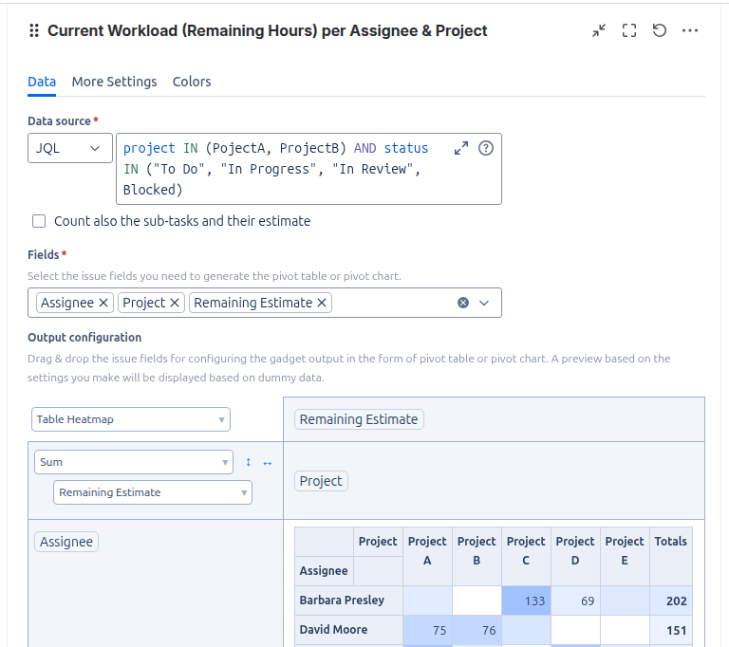Sort rows using the vertical arrow icon
Viewport: 729px width, 647px height.
[x=249, y=462]
